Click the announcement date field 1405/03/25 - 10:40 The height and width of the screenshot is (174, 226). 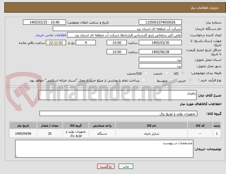click(x=44, y=22)
